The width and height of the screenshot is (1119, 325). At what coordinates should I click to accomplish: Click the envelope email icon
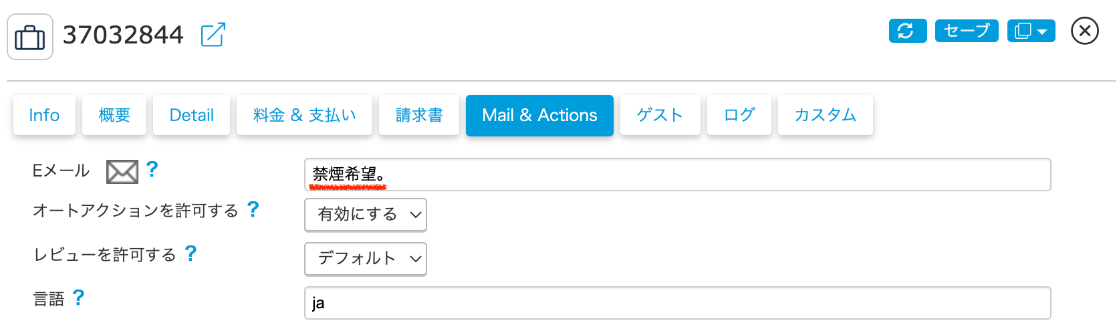tap(122, 172)
